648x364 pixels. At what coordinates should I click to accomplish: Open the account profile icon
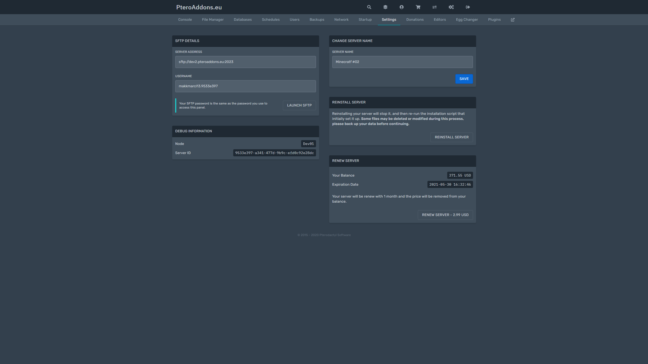click(402, 7)
